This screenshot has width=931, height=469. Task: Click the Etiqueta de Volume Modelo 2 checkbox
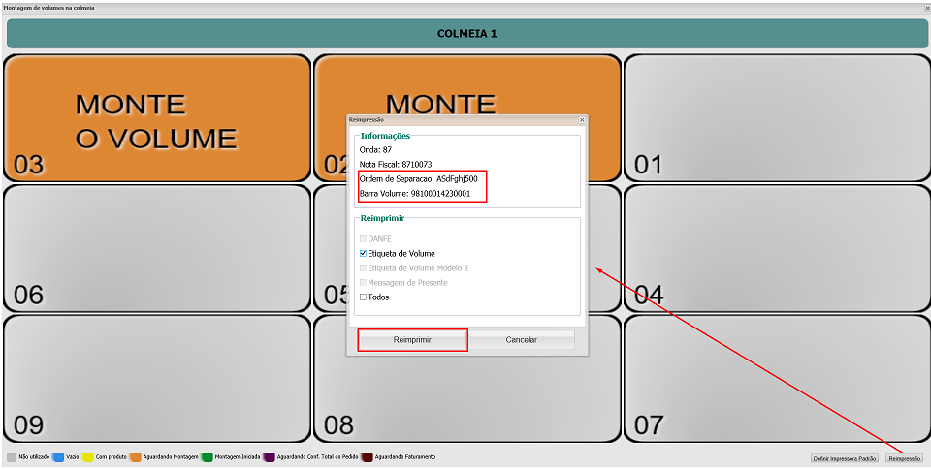[363, 268]
